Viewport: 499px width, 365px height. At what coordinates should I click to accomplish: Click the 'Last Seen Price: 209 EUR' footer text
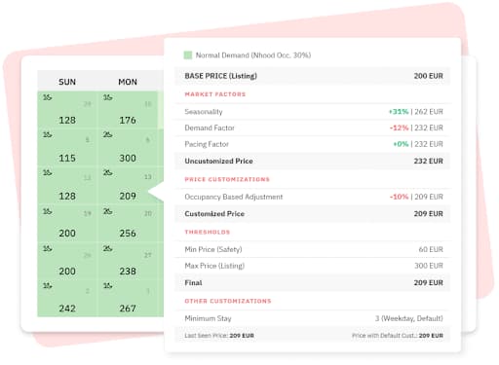(219, 336)
